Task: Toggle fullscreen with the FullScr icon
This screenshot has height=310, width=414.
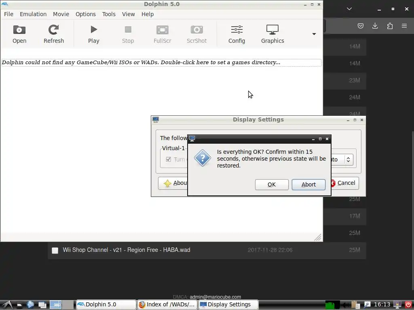Action: 163,34
